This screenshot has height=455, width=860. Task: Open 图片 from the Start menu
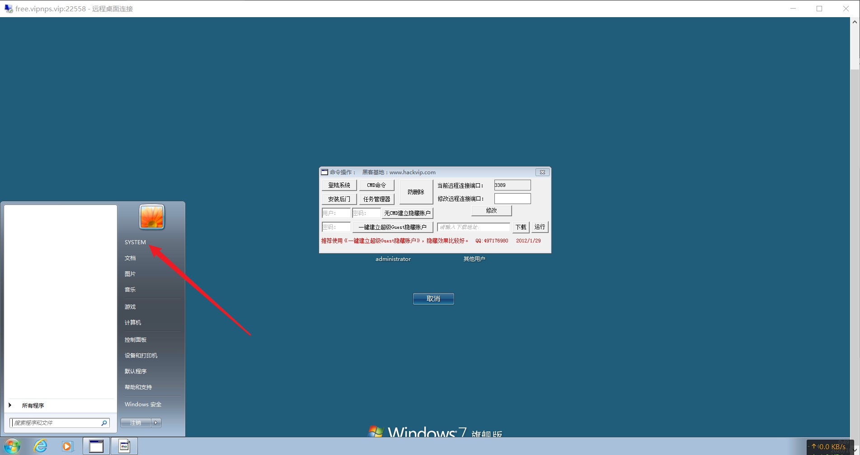130,274
